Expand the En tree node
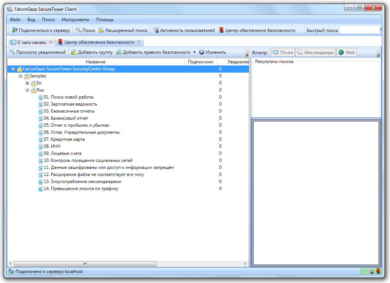This screenshot has height=283, width=390. click(x=27, y=83)
